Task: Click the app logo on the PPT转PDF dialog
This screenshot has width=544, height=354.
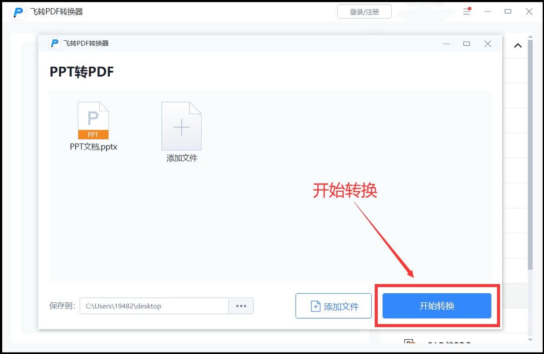Action: pyautogui.click(x=54, y=43)
